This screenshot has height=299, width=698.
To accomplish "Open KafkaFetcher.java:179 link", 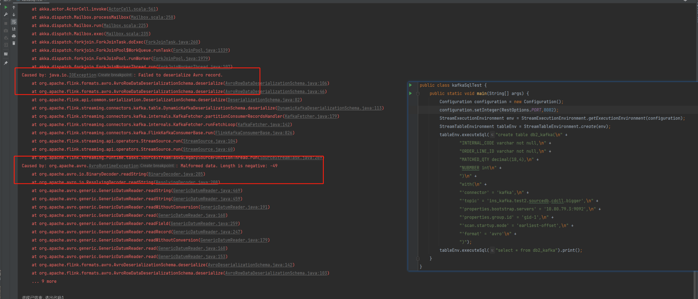I will coord(311,116).
